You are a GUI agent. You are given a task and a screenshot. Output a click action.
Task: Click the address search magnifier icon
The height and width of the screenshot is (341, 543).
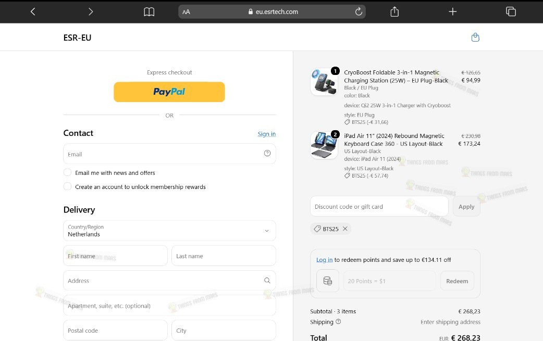(x=267, y=281)
